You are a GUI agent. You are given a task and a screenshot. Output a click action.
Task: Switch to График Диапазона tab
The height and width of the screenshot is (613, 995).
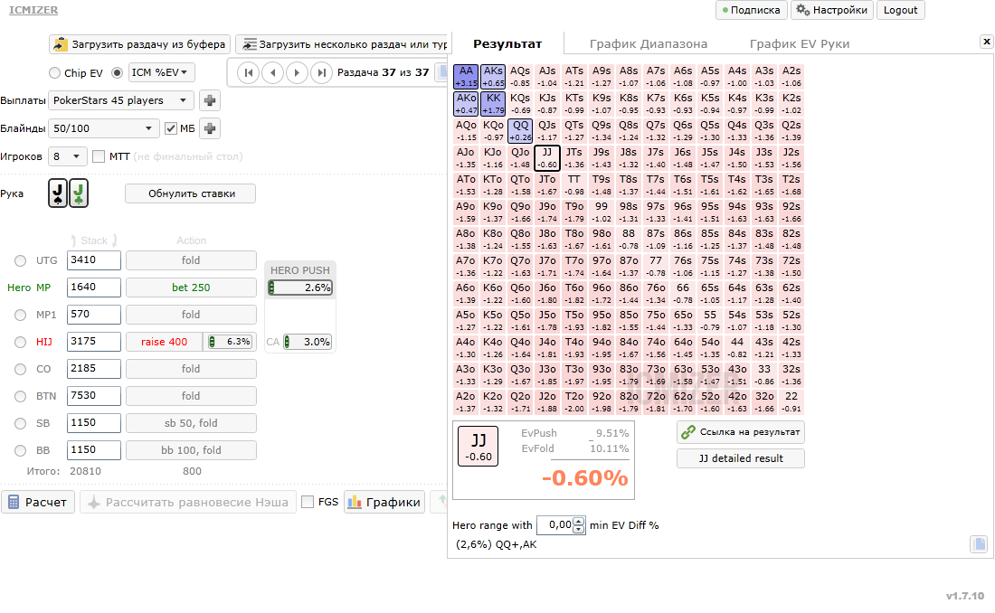(x=648, y=43)
